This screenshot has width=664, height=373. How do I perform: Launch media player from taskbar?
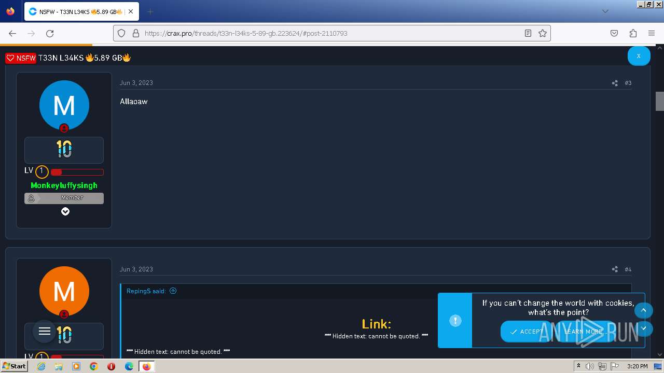tap(76, 366)
